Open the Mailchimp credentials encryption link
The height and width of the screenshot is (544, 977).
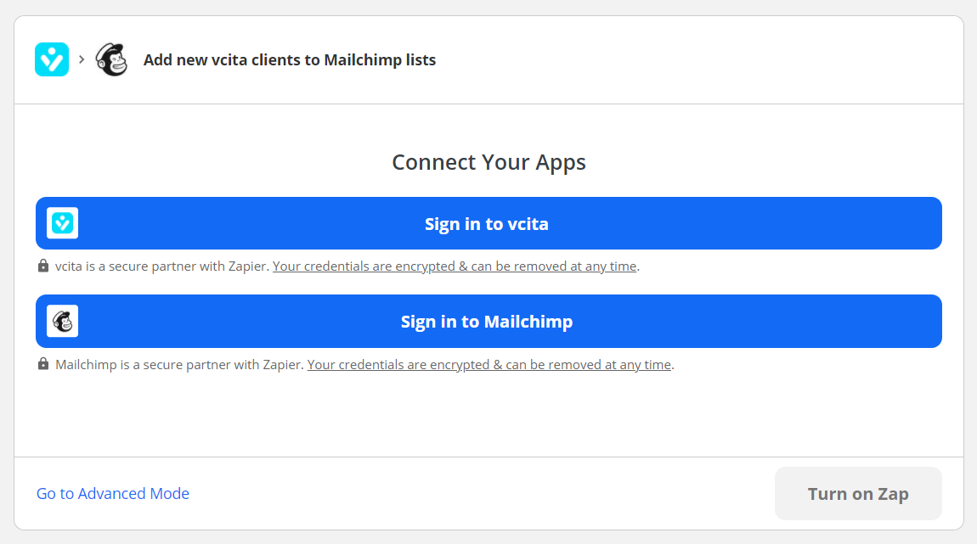click(489, 365)
